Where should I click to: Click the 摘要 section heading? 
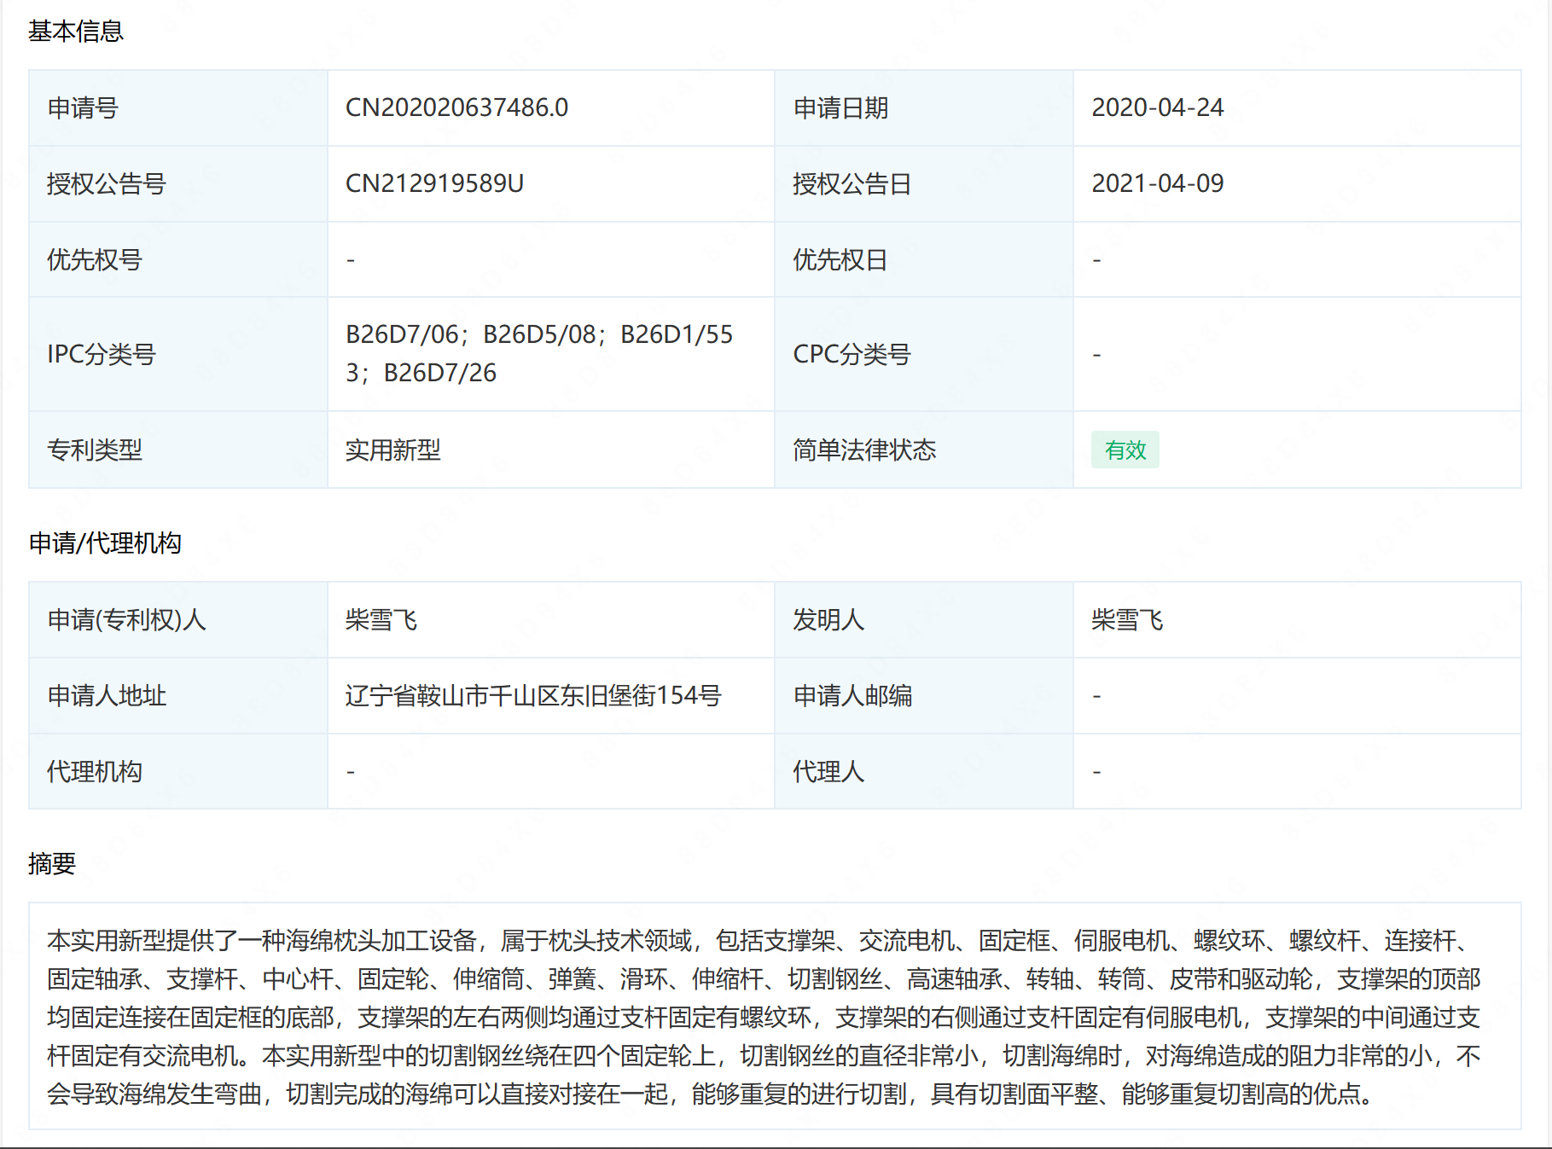52,864
